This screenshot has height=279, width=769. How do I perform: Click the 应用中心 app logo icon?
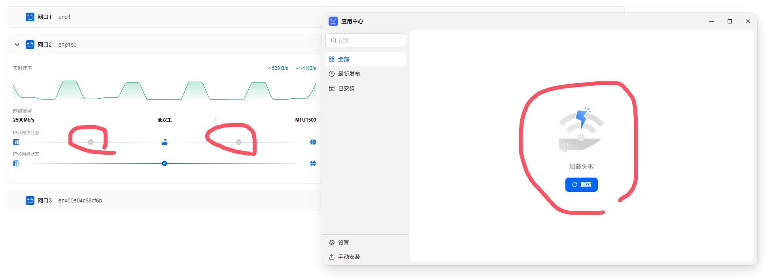(x=333, y=21)
